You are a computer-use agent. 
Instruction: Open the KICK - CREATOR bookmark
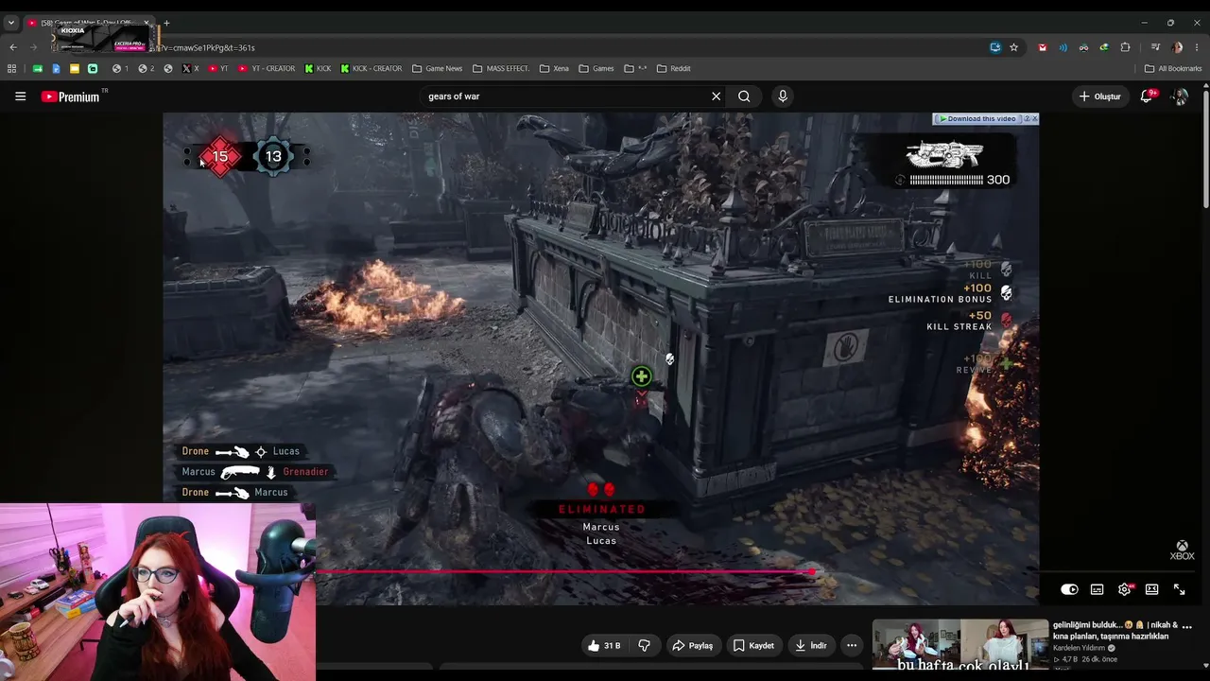(x=372, y=68)
